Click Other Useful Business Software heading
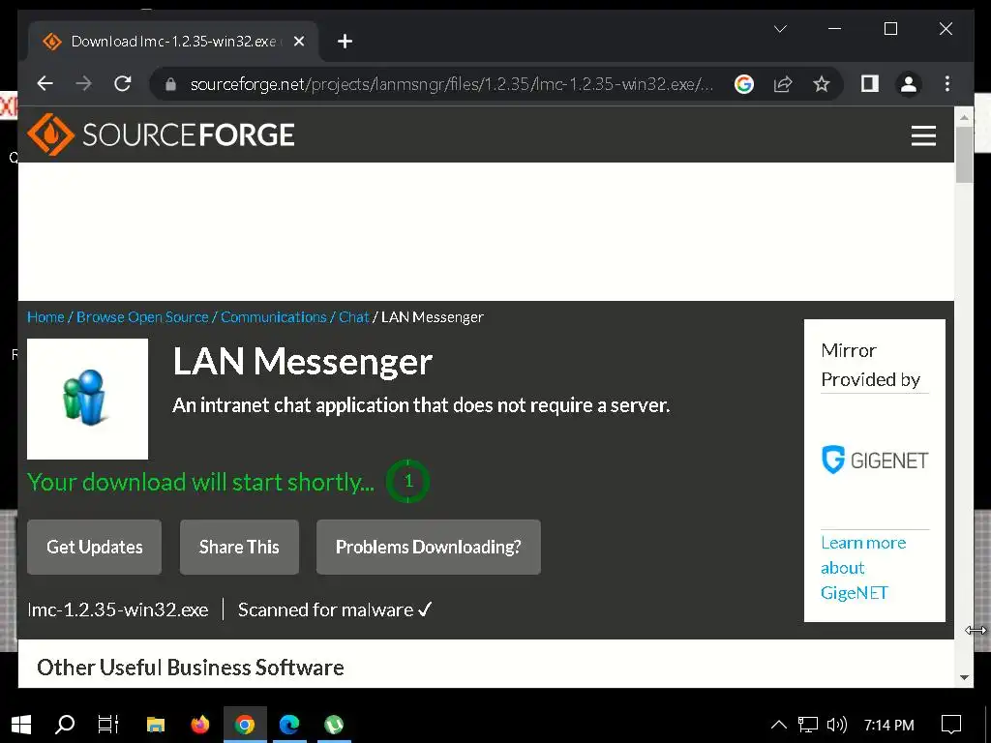This screenshot has width=991, height=743. coord(191,668)
